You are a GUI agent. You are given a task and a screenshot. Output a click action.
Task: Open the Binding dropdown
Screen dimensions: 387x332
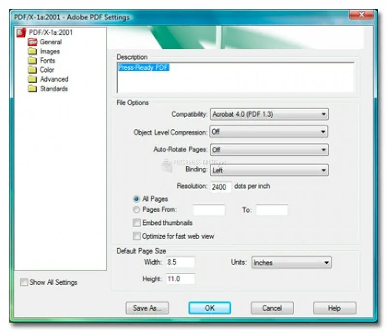pos(269,170)
